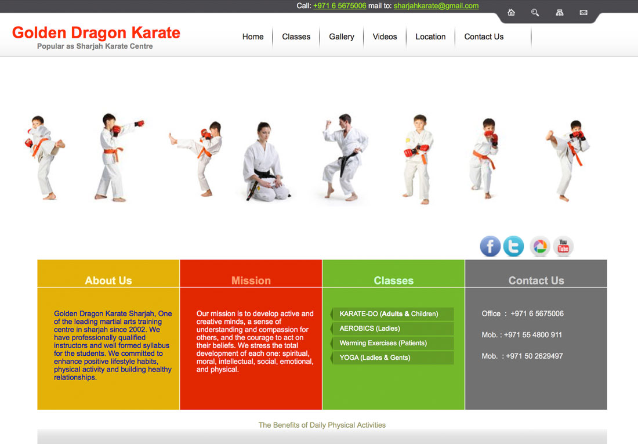Screen dimensions: 638x444
Task: Open the sitemap icon in the header
Action: [559, 12]
